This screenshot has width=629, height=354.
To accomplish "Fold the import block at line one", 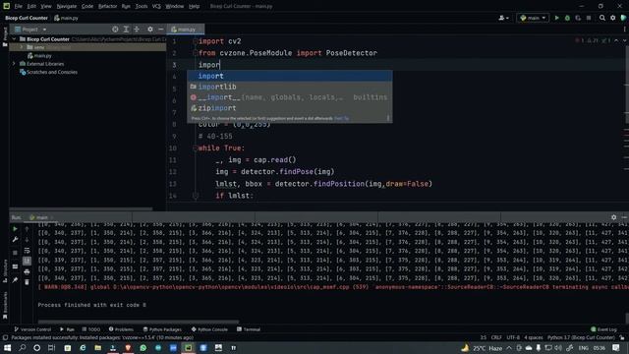I will click(x=196, y=41).
